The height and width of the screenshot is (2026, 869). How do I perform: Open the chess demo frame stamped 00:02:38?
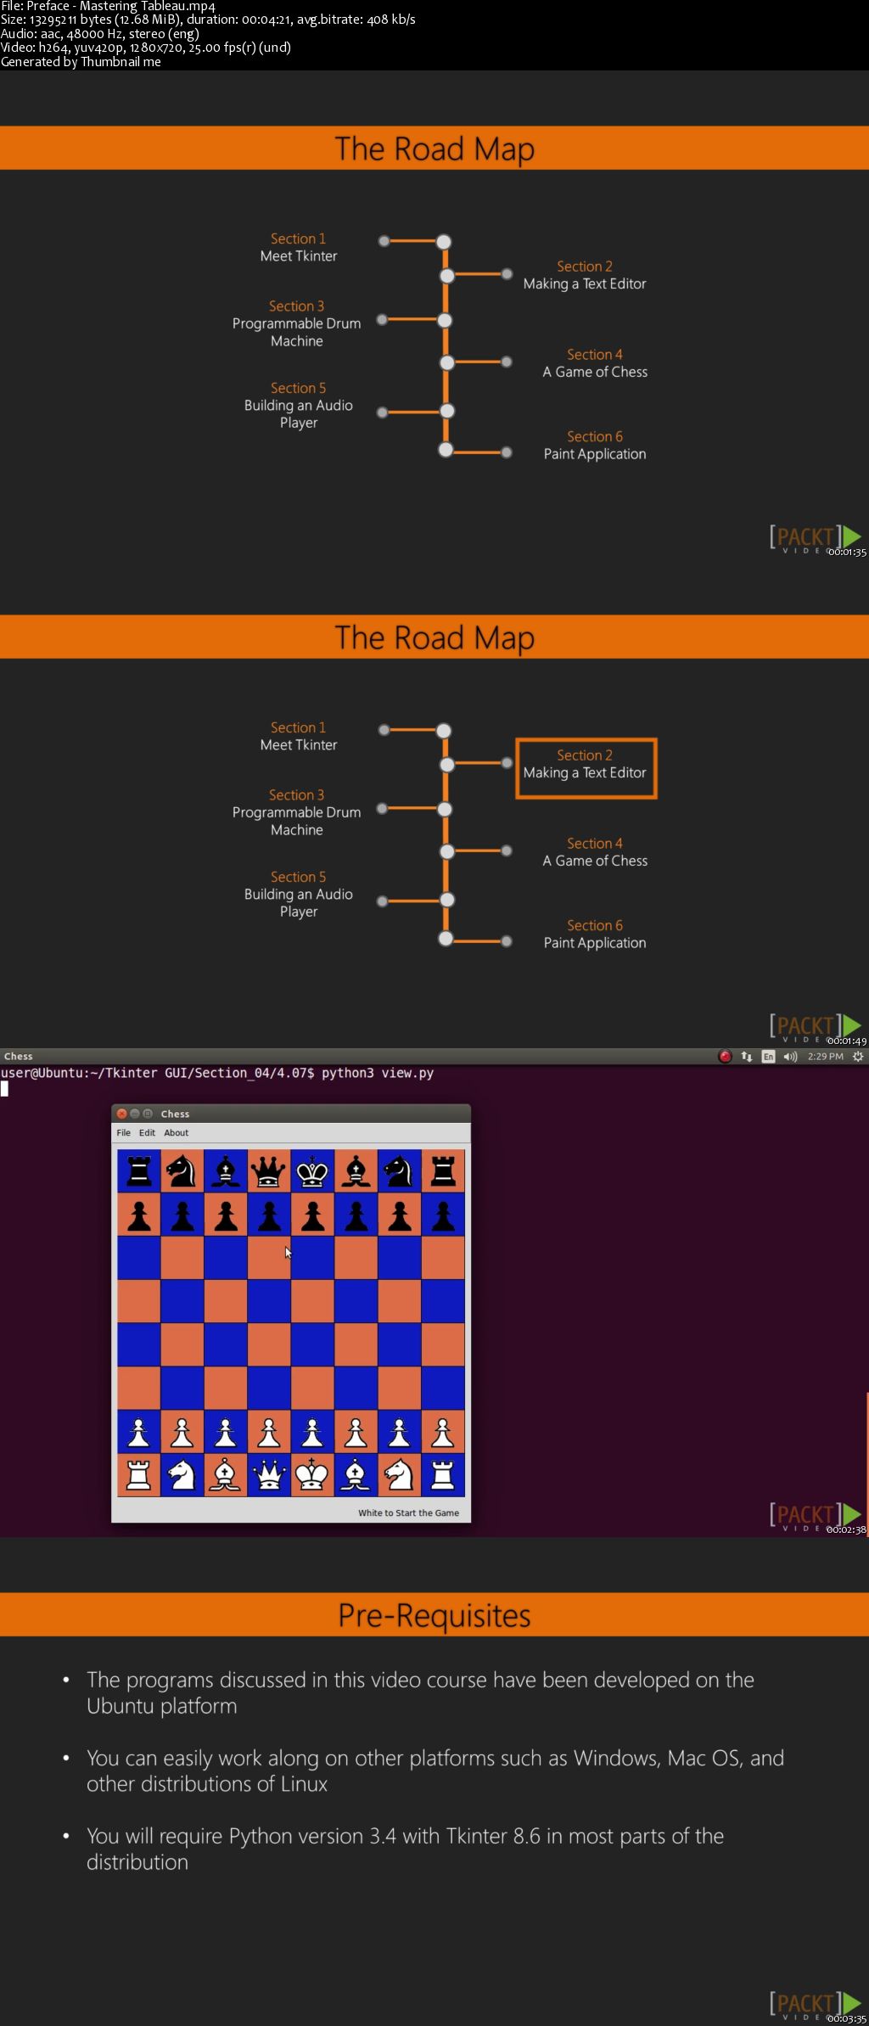434,1293
